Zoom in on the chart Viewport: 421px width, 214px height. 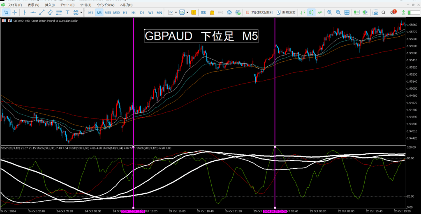[x=329, y=12]
